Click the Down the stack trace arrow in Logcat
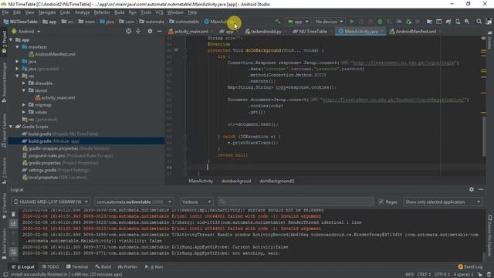 click(x=13, y=242)
